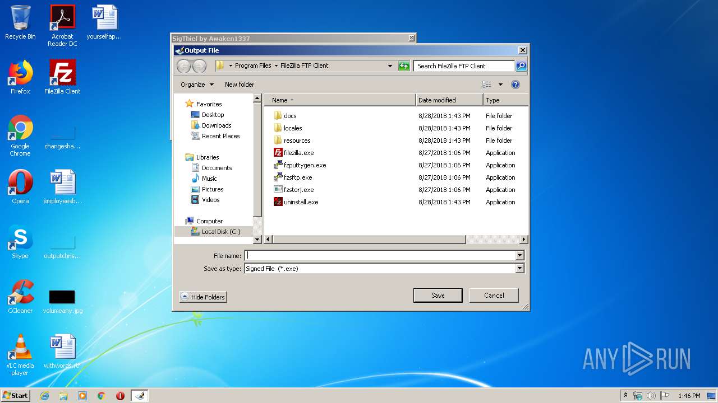This screenshot has width=718, height=403.
Task: Select fzsftp.exe in the file list
Action: pos(298,177)
